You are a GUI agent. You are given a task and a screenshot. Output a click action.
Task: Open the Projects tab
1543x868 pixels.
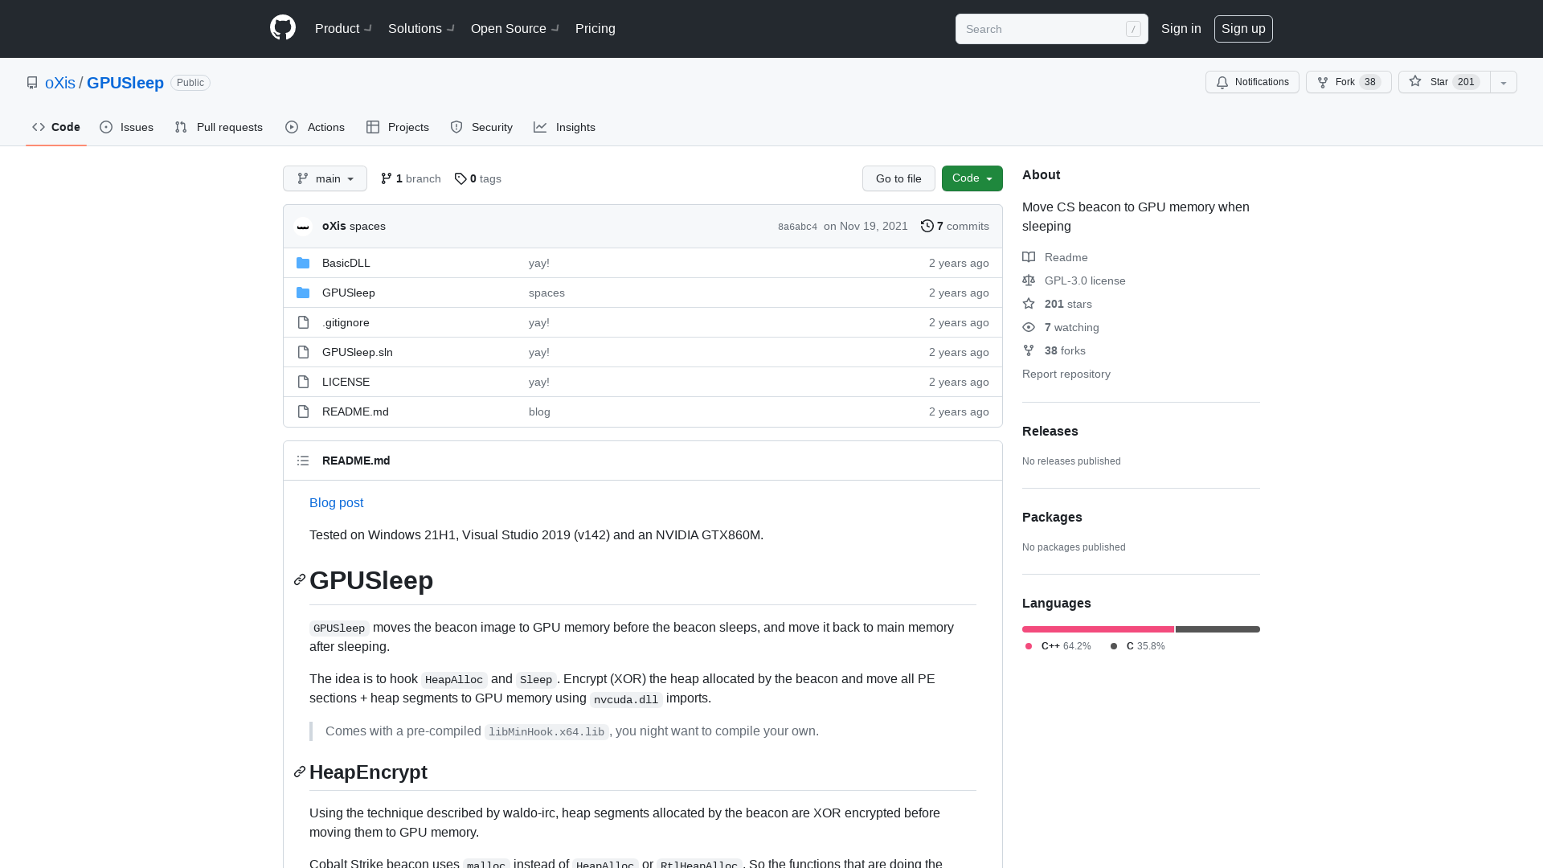[398, 127]
